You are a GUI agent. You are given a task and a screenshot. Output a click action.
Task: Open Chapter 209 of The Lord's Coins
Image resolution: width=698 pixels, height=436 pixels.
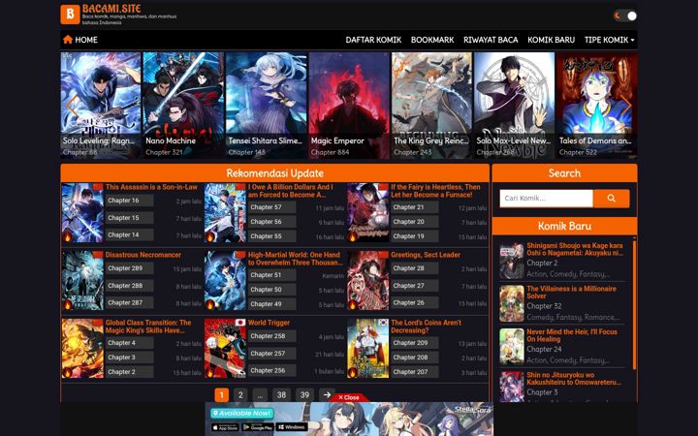(415, 343)
